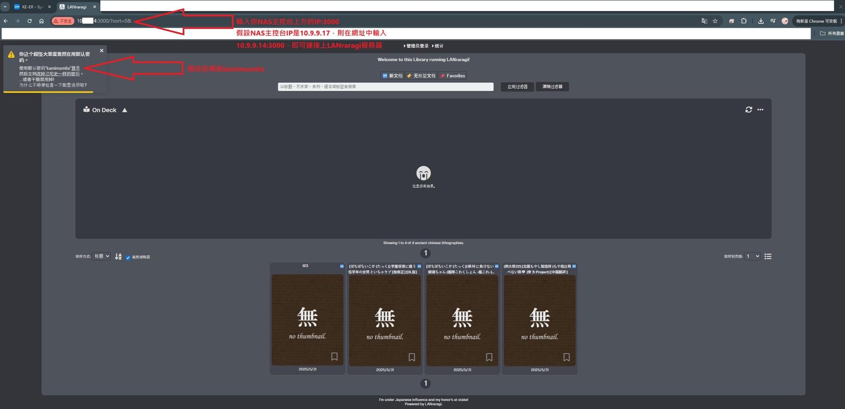Click the archive search input field
Screen dimensions: 845x409
(385, 87)
